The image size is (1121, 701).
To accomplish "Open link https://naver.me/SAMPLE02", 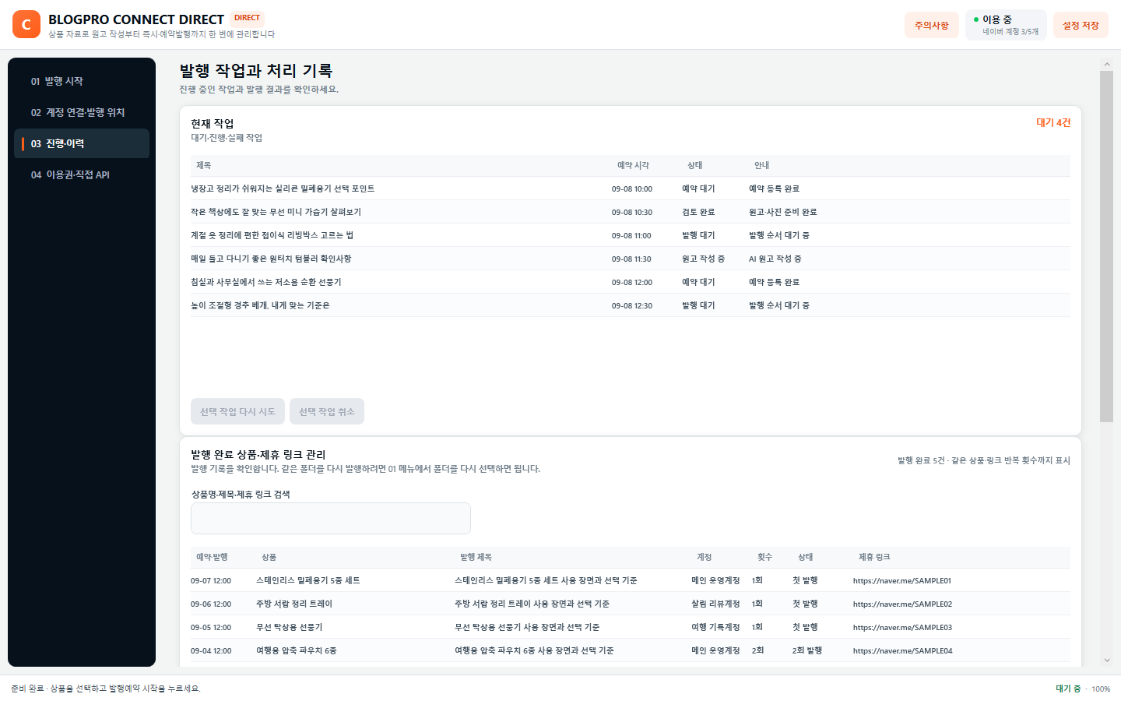I will [x=902, y=604].
